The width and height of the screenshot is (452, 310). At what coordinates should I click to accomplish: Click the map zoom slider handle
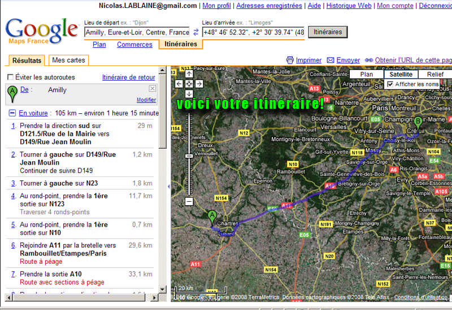(189, 156)
